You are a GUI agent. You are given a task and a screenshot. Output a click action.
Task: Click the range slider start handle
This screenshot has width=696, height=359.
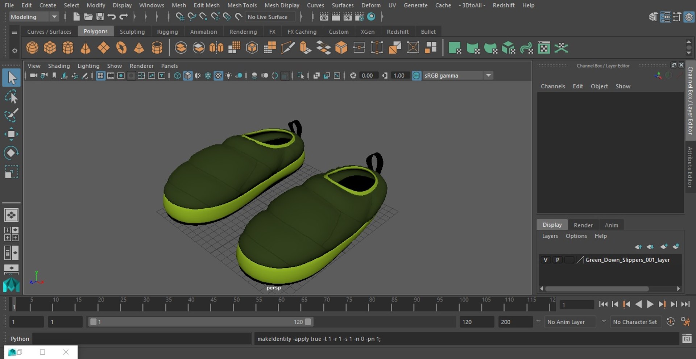pos(93,322)
